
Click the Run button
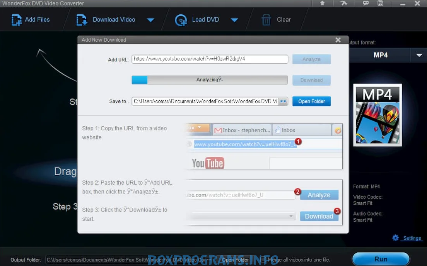point(381,259)
